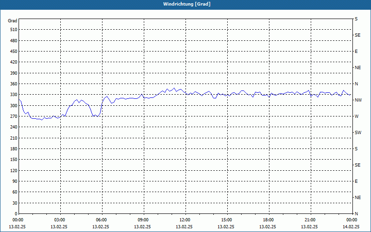Click the 180 left-axis label
This screenshot has width=371, height=232.
coord(14,148)
